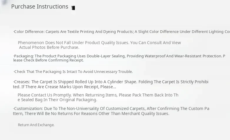Click the blurred icon in the top-left corner
The width and height of the screenshot is (230, 140).
click(x=4, y=2)
